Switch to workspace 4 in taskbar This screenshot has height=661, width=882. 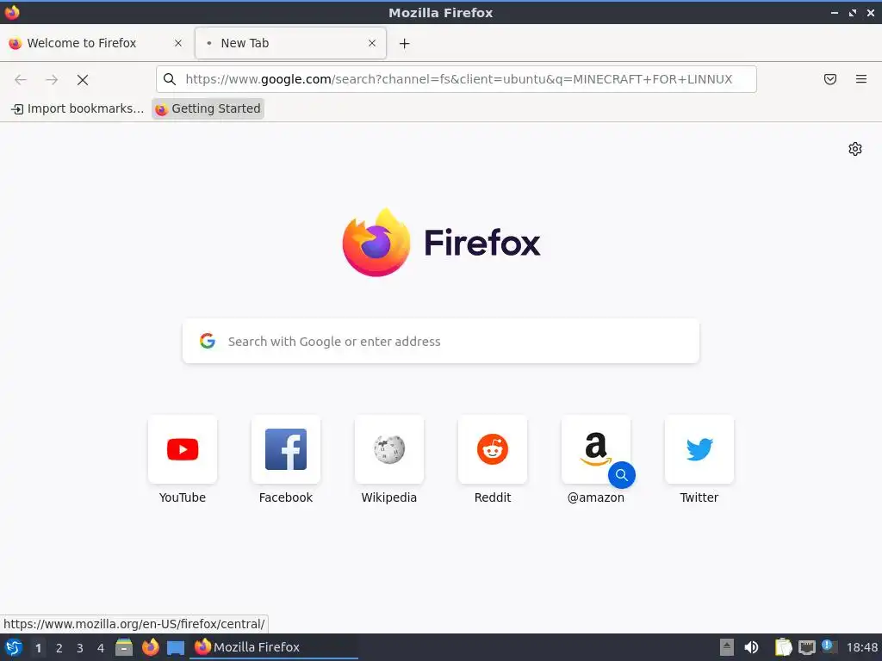(101, 648)
